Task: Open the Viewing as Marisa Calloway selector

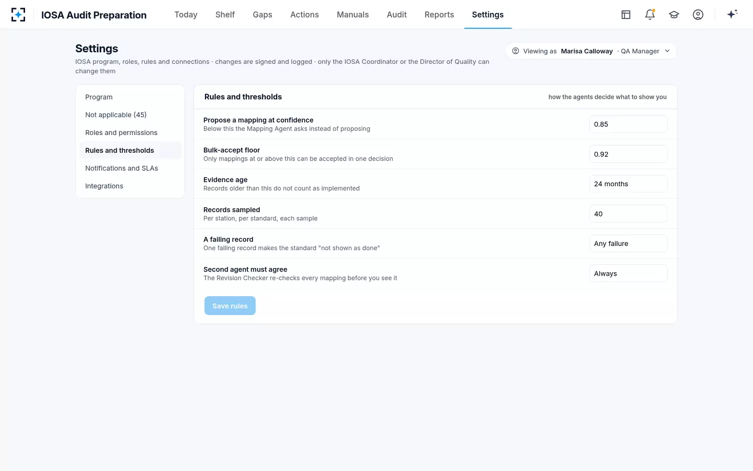Action: click(x=591, y=51)
